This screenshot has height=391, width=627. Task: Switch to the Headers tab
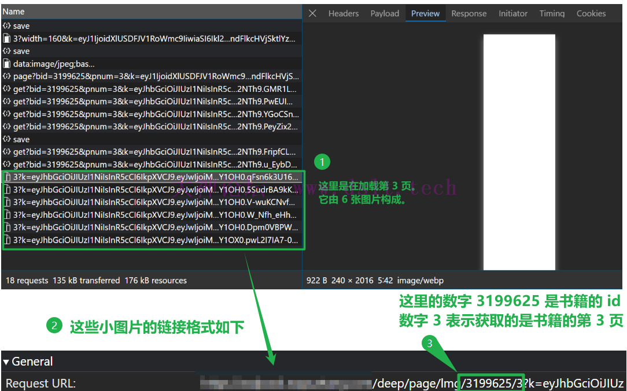coord(344,13)
